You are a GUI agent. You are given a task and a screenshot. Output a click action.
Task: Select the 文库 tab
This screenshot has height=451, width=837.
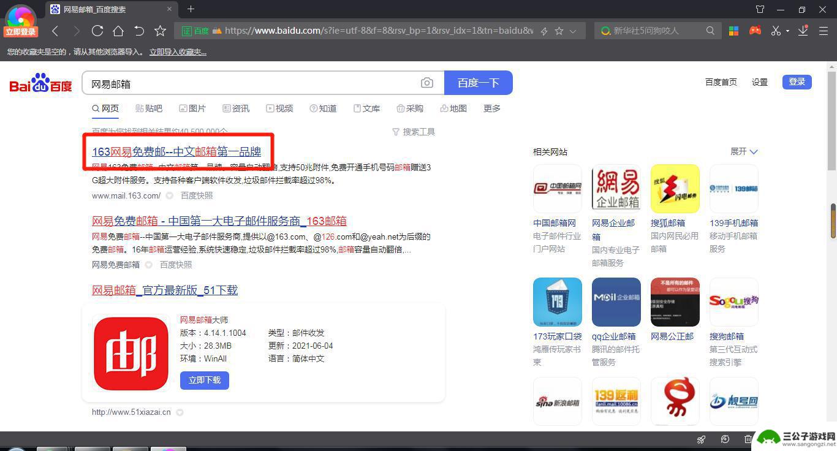click(366, 108)
